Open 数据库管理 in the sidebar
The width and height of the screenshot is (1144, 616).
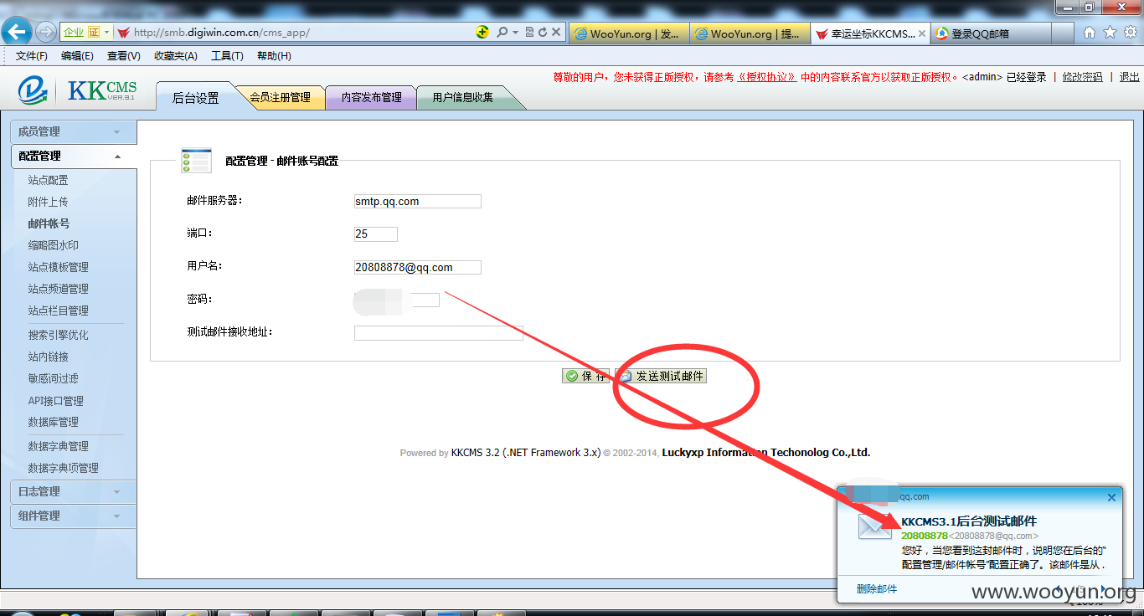[53, 422]
